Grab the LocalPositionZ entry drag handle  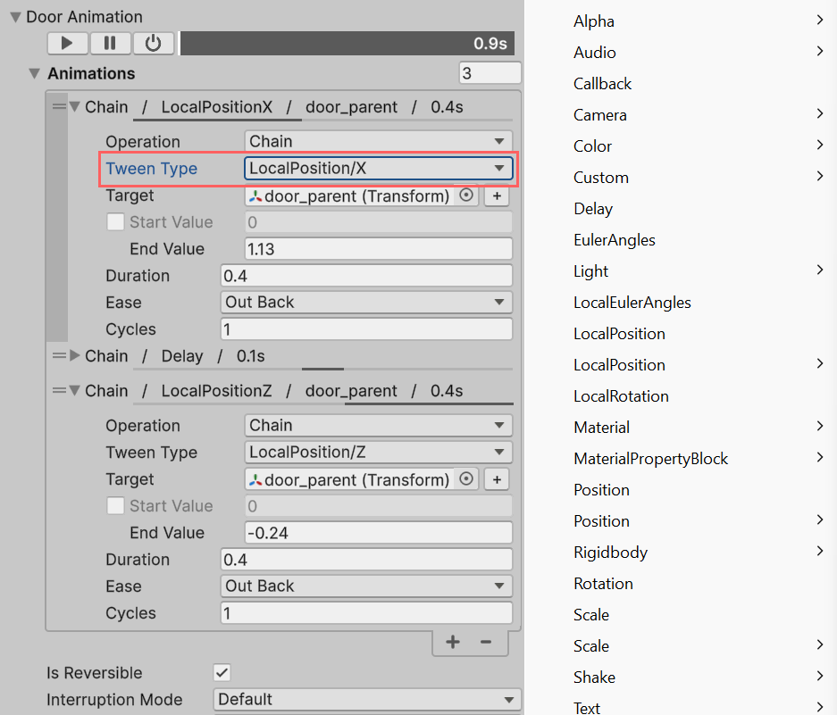[x=59, y=391]
